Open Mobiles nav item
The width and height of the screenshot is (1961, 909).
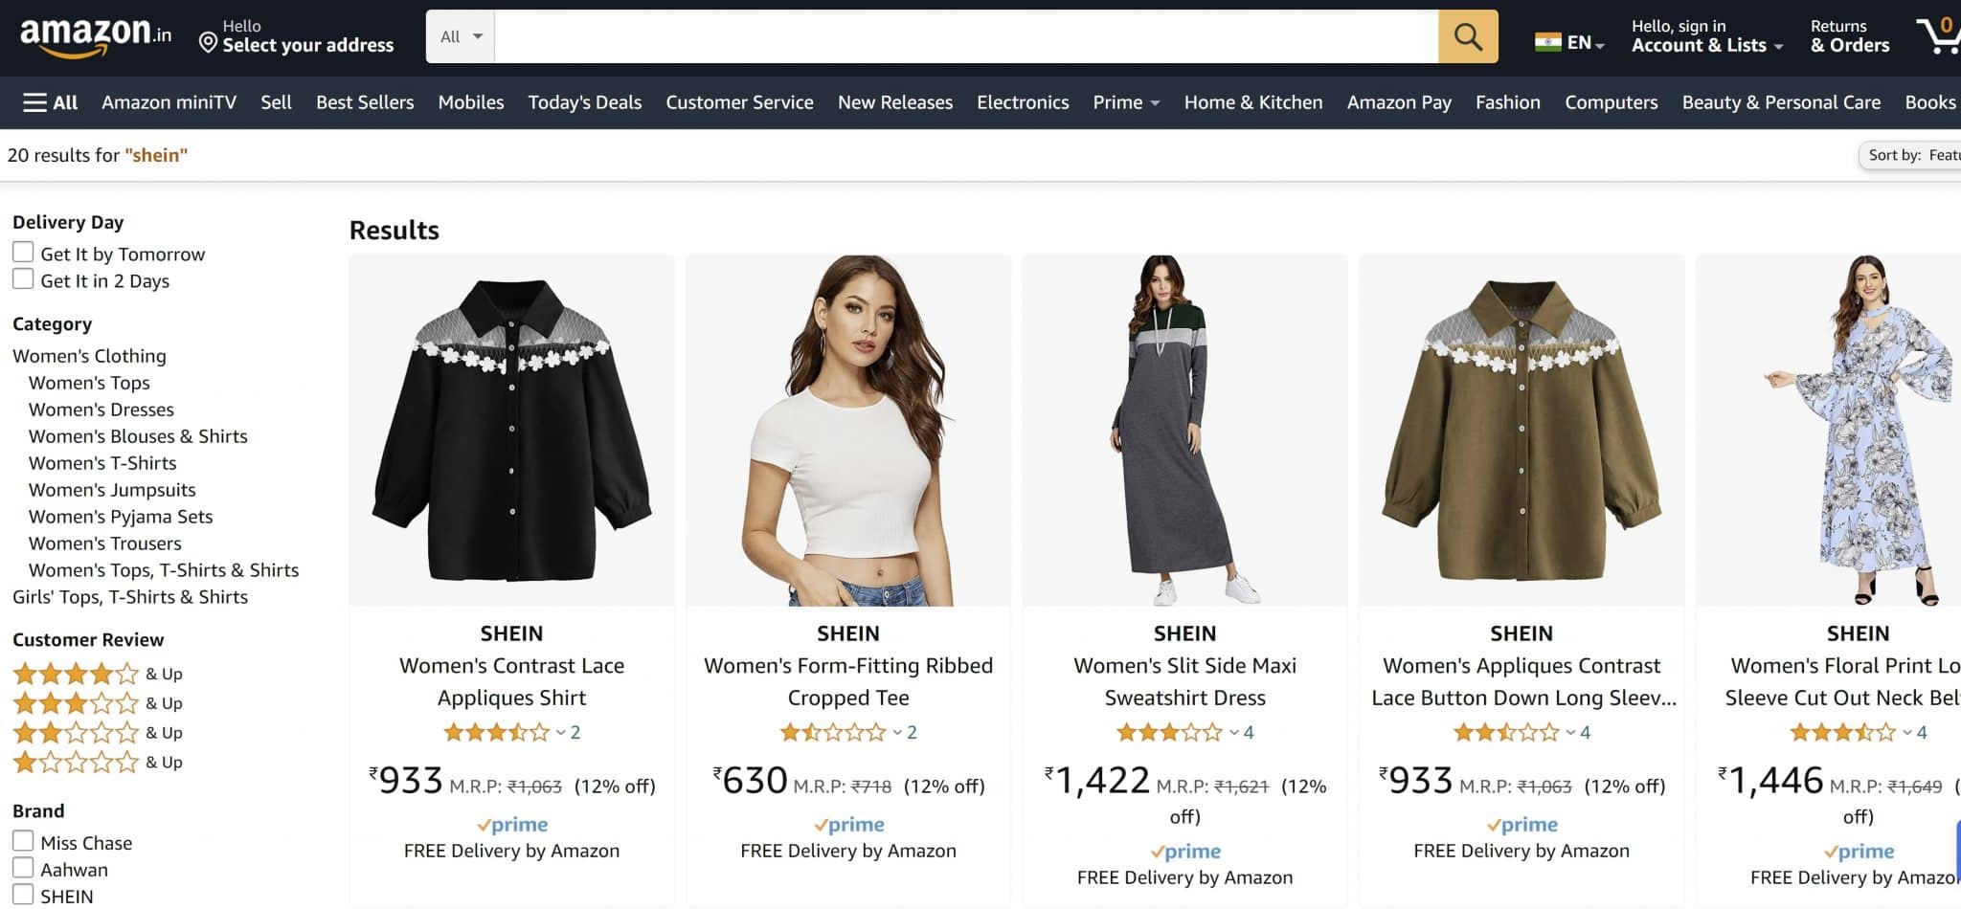click(x=471, y=102)
